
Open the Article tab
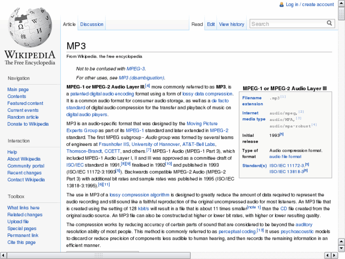[69, 24]
